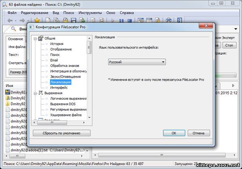The width and height of the screenshot is (242, 169).
Task: Collapse the Общие tree node
Action: click(x=35, y=38)
